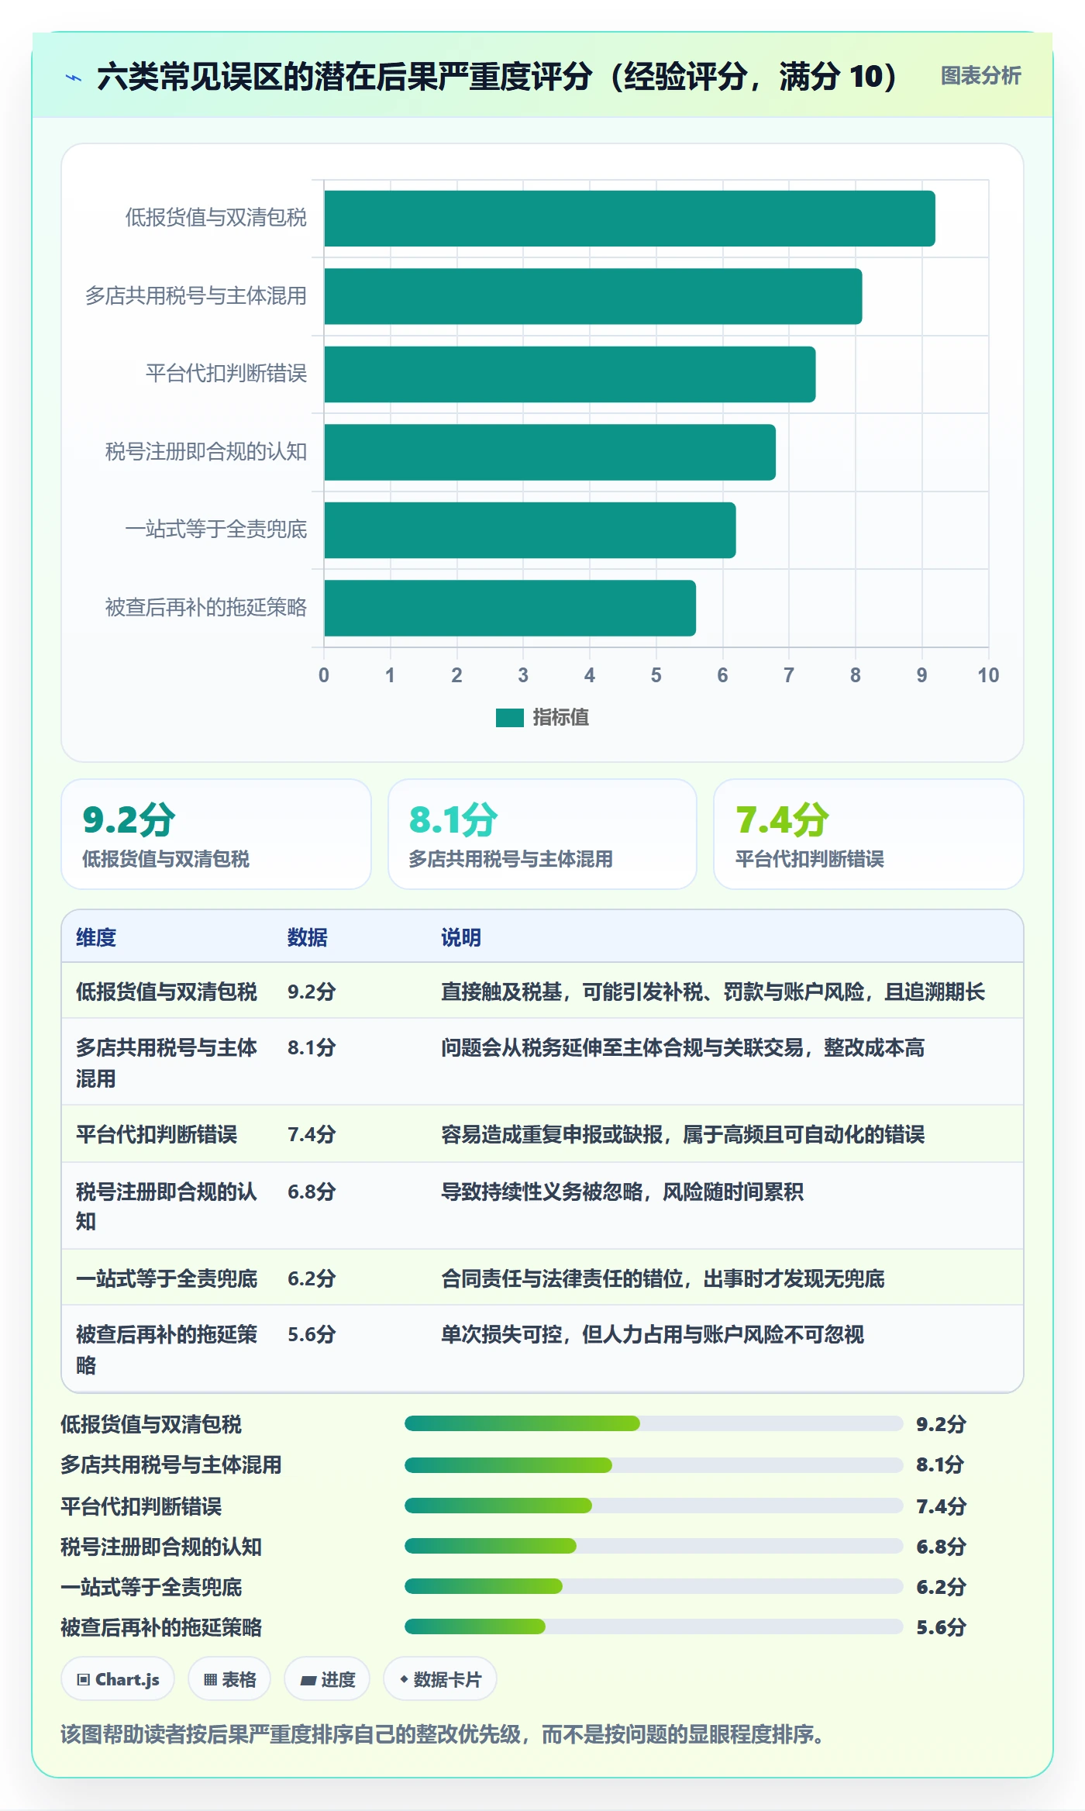This screenshot has width=1085, height=1811.
Task: Select the chart bar for 税号注册即合规的认知
Action: (549, 452)
